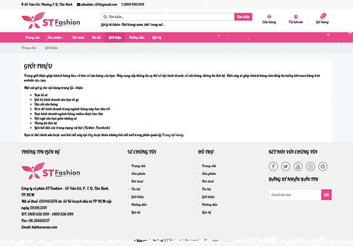Open Tin tức in the navigation bar
Viewport: 353px width, 246px height.
coord(96,38)
